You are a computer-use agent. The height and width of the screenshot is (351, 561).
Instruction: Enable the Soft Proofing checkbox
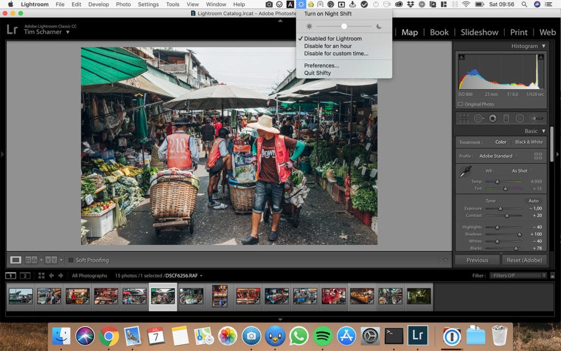click(x=71, y=260)
